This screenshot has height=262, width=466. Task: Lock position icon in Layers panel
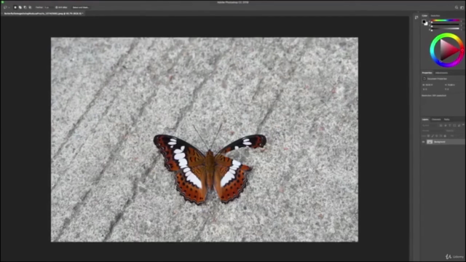pos(437,136)
